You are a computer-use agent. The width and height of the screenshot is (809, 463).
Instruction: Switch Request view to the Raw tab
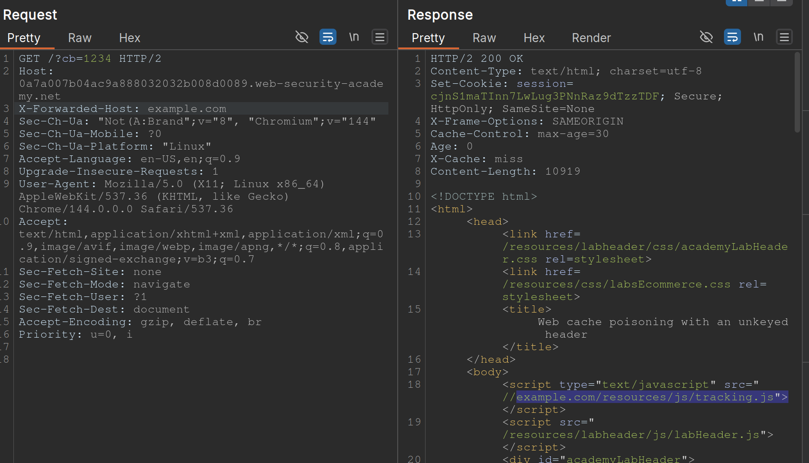click(x=80, y=38)
